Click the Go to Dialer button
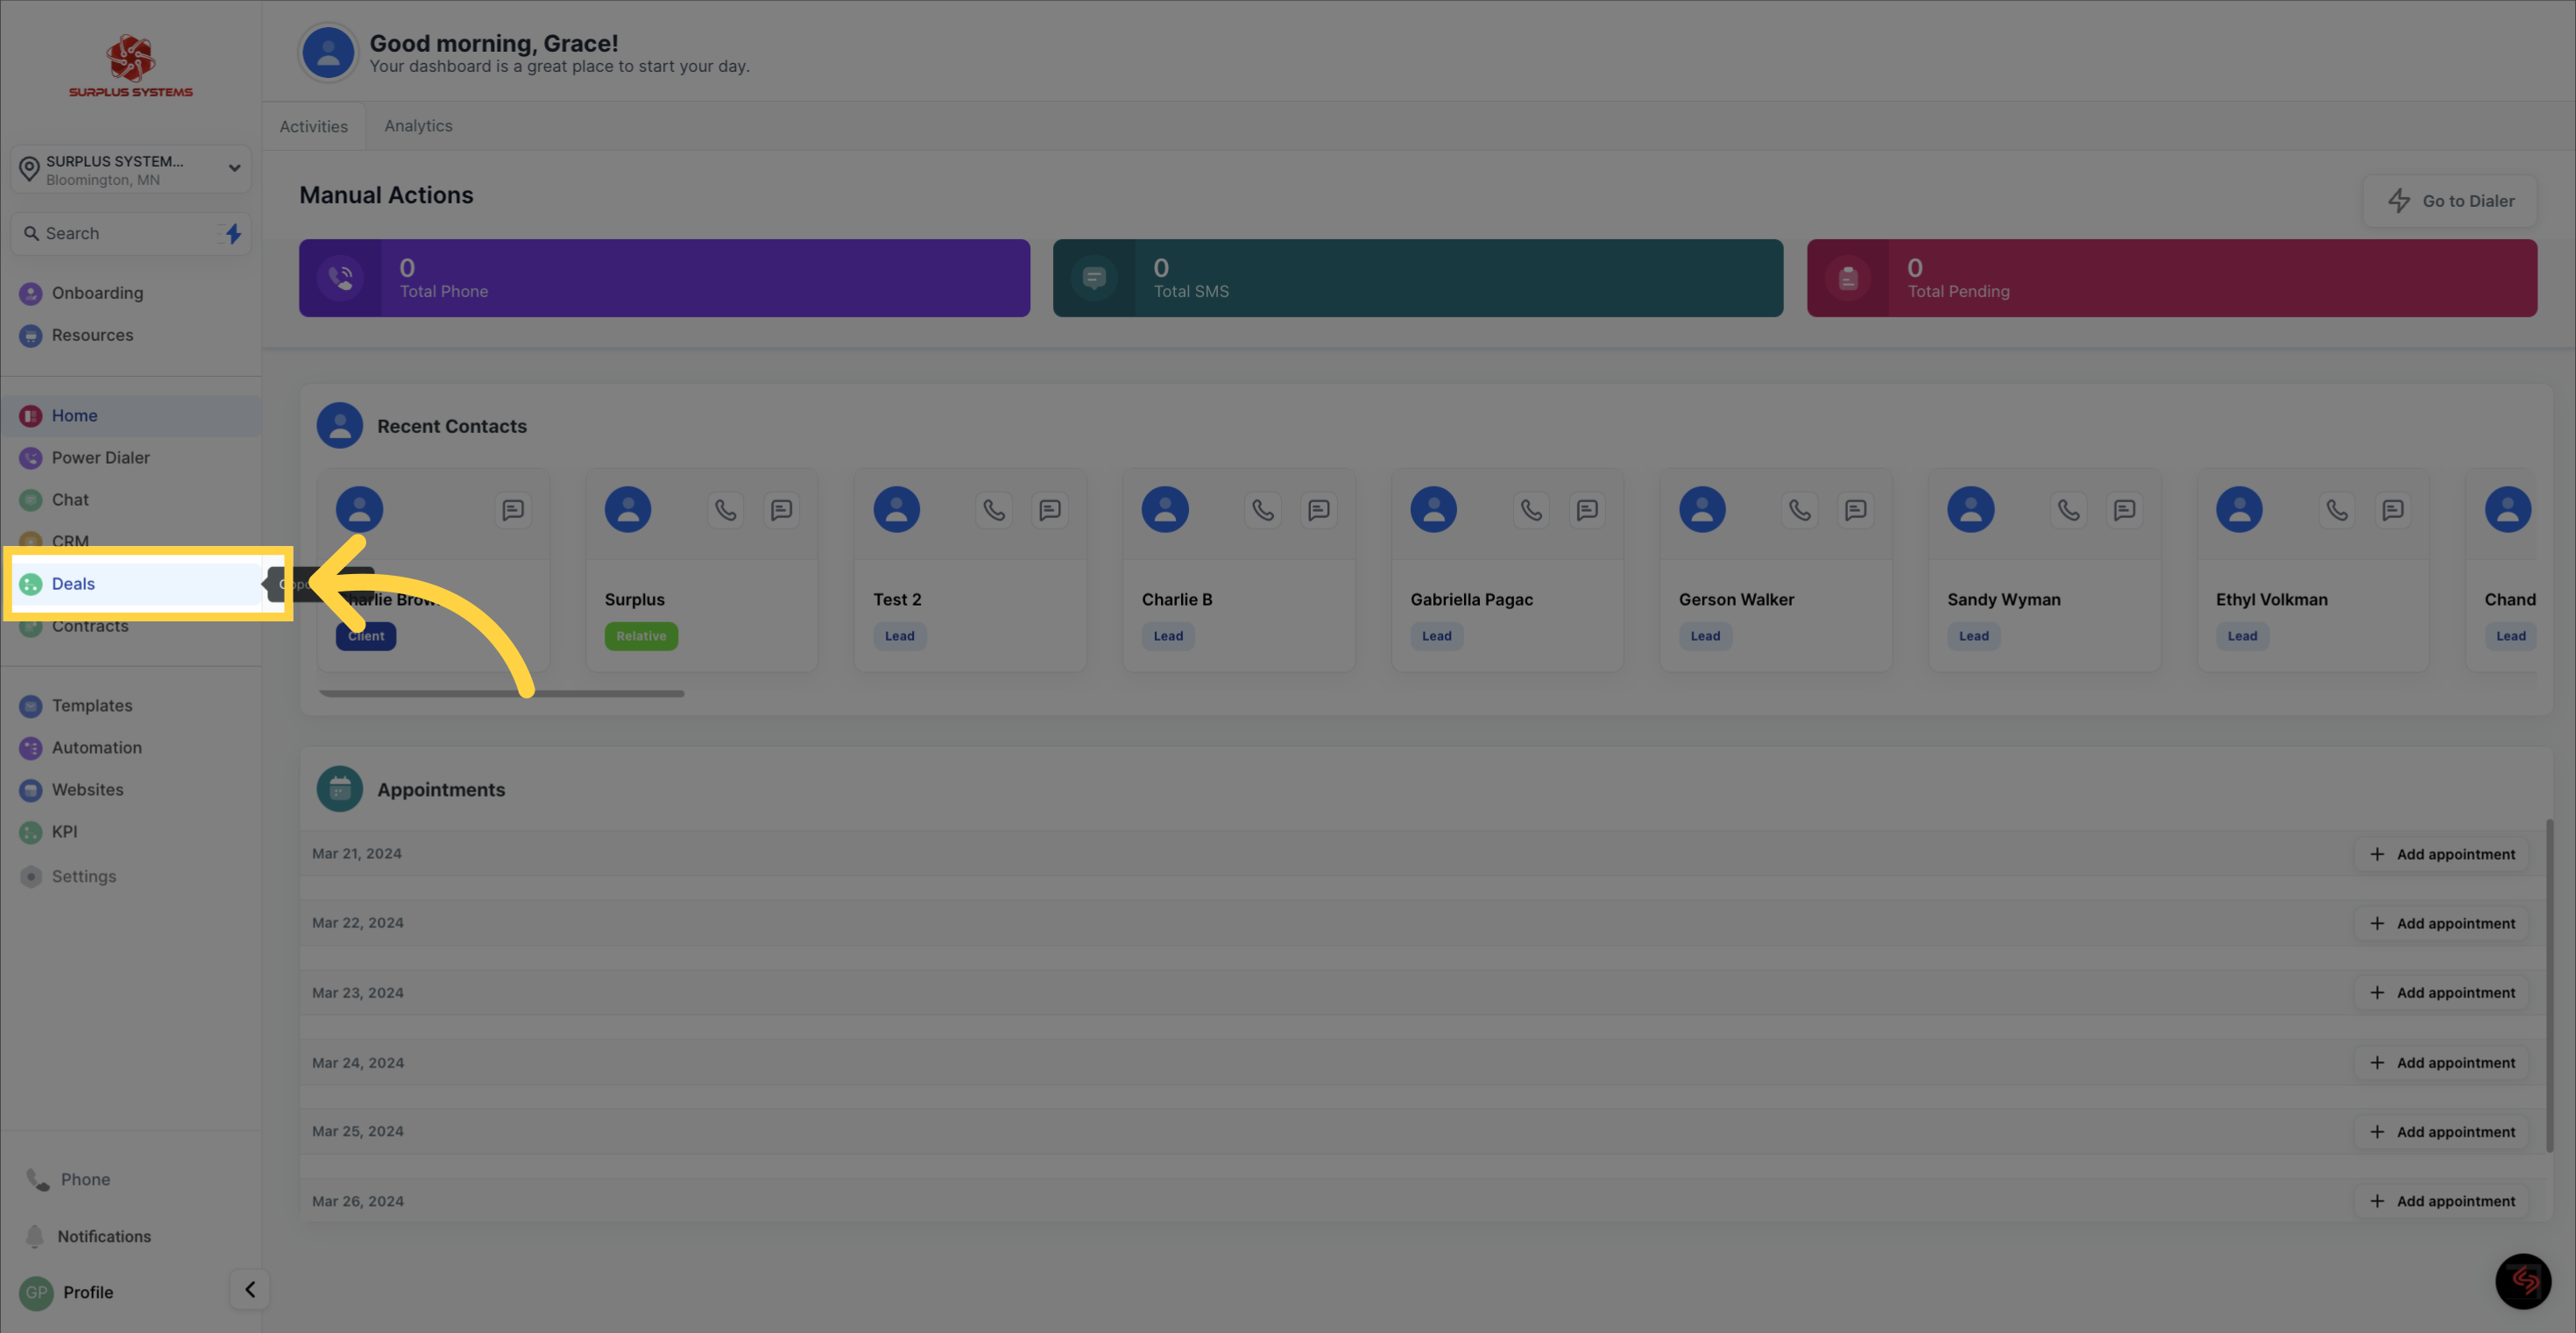The height and width of the screenshot is (1333, 2576). (2450, 201)
